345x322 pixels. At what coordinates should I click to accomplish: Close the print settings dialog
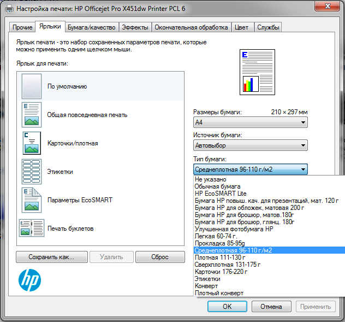coord(327,6)
